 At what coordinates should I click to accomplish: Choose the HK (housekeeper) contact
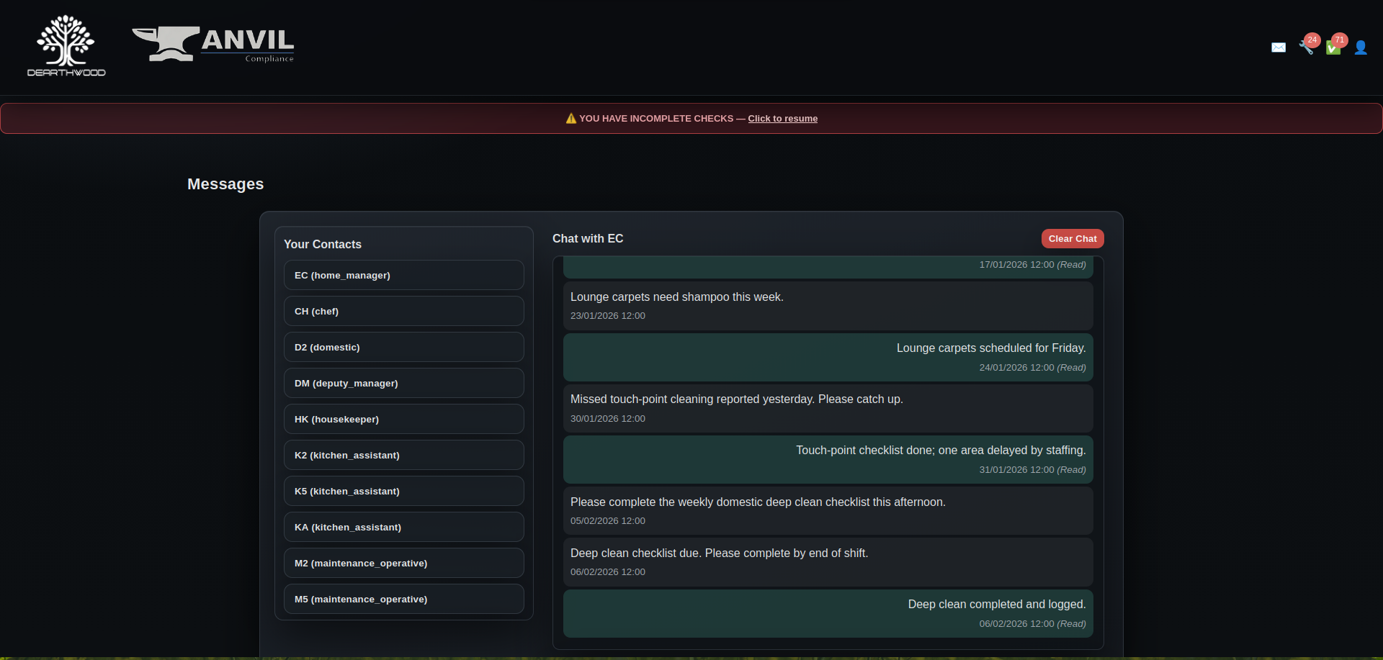pyautogui.click(x=403, y=419)
